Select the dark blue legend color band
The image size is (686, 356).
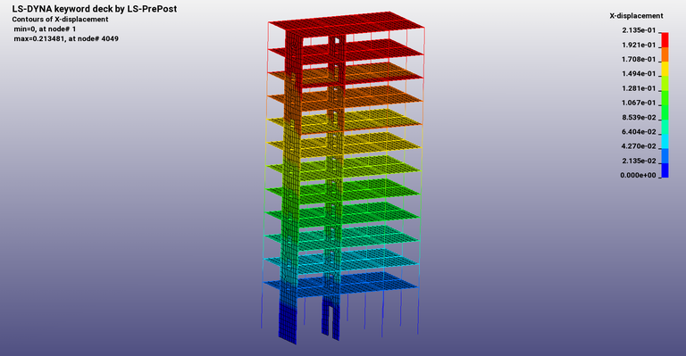tap(665, 170)
